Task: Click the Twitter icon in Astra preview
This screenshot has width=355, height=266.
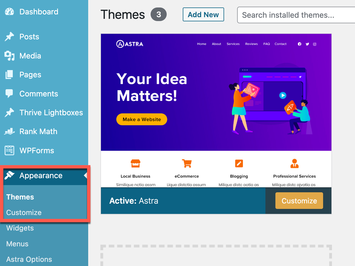Action: 307,44
